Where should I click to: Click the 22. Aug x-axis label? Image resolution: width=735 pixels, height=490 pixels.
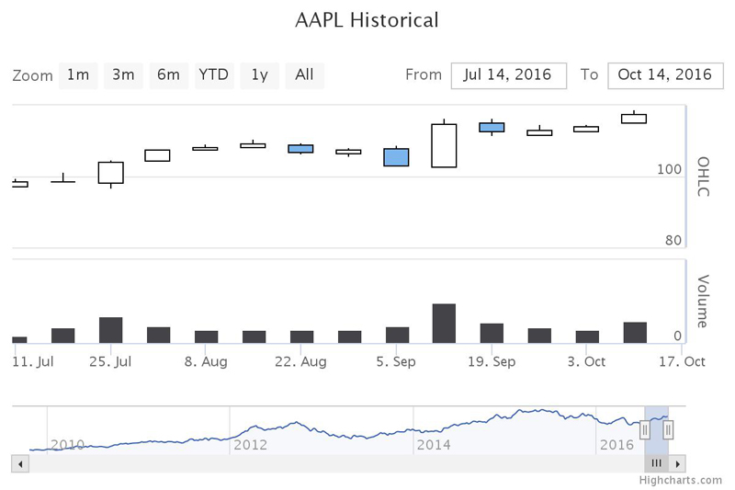300,361
